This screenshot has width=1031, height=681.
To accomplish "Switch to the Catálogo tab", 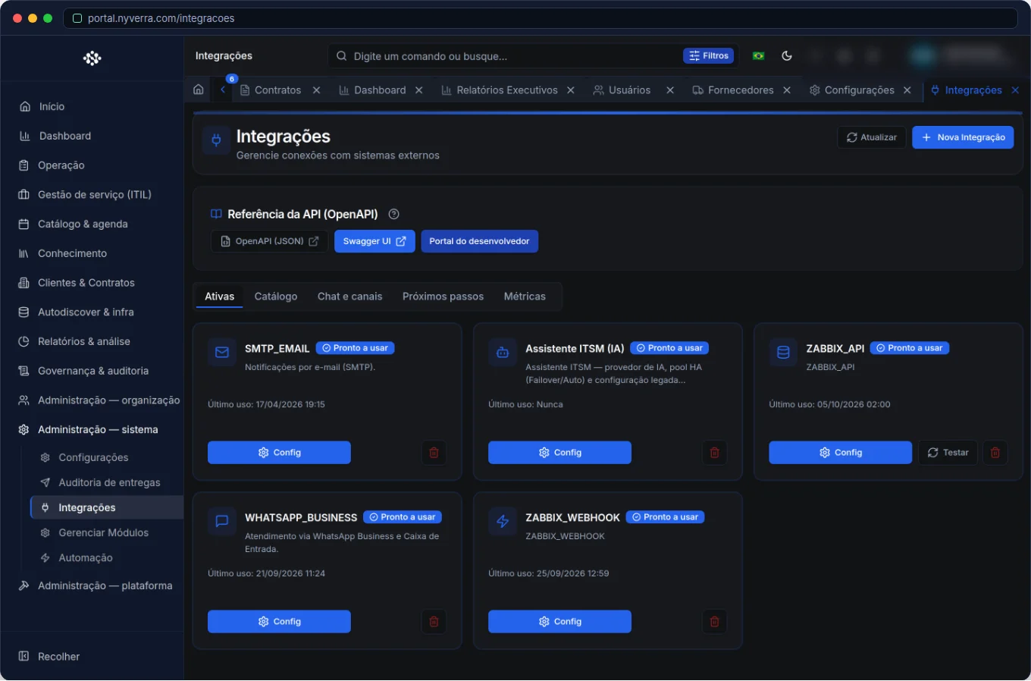I will pos(276,297).
